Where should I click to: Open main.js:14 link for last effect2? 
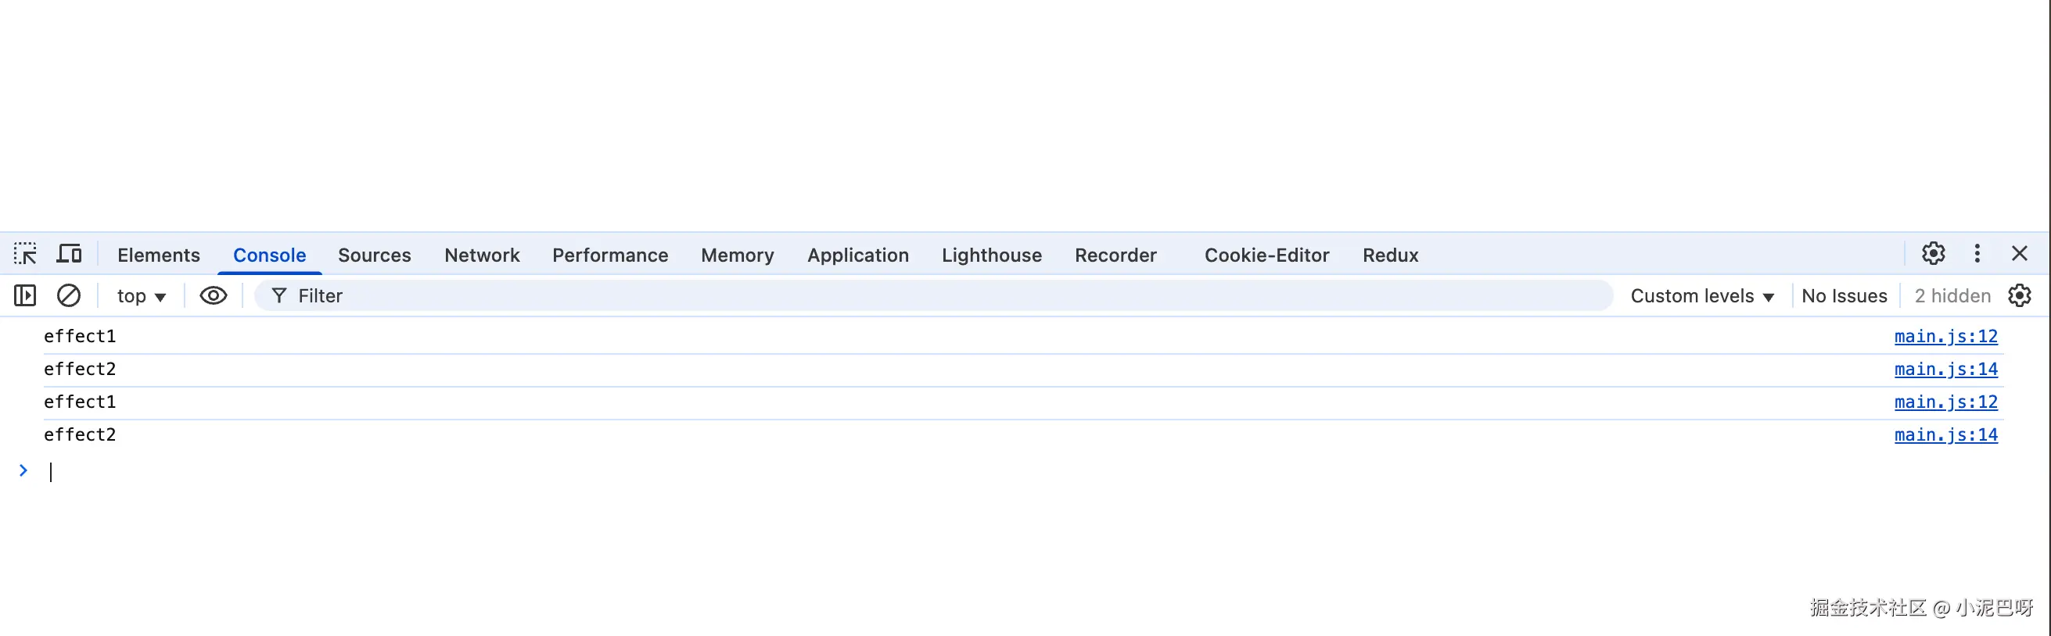[x=1945, y=435]
